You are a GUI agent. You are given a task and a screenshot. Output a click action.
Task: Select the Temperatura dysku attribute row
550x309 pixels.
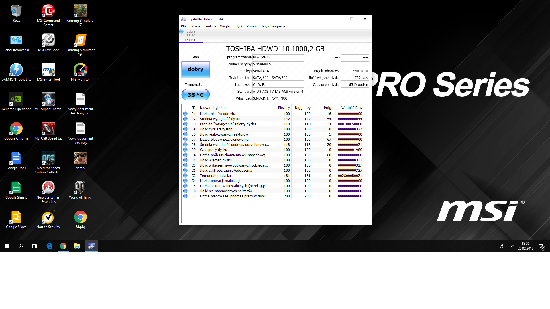pos(273,176)
